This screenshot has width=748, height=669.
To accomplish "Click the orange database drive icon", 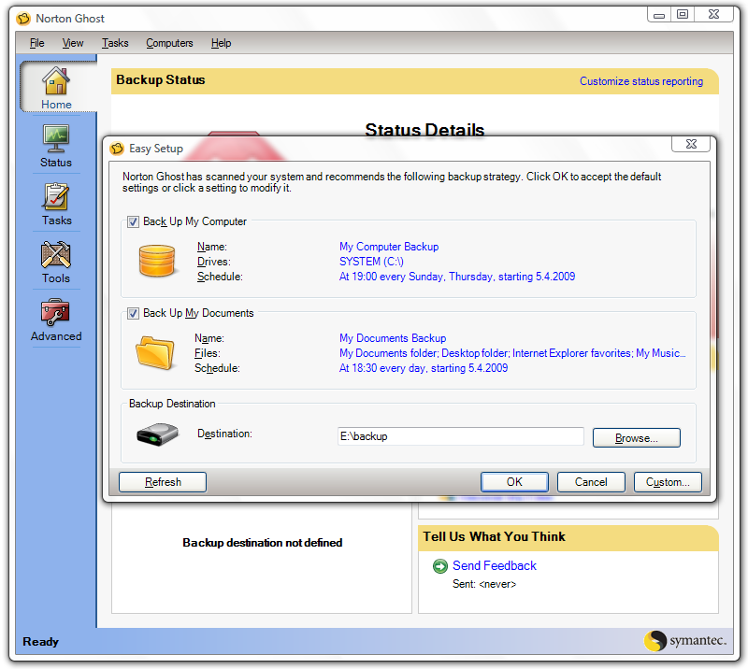I will click(x=157, y=261).
